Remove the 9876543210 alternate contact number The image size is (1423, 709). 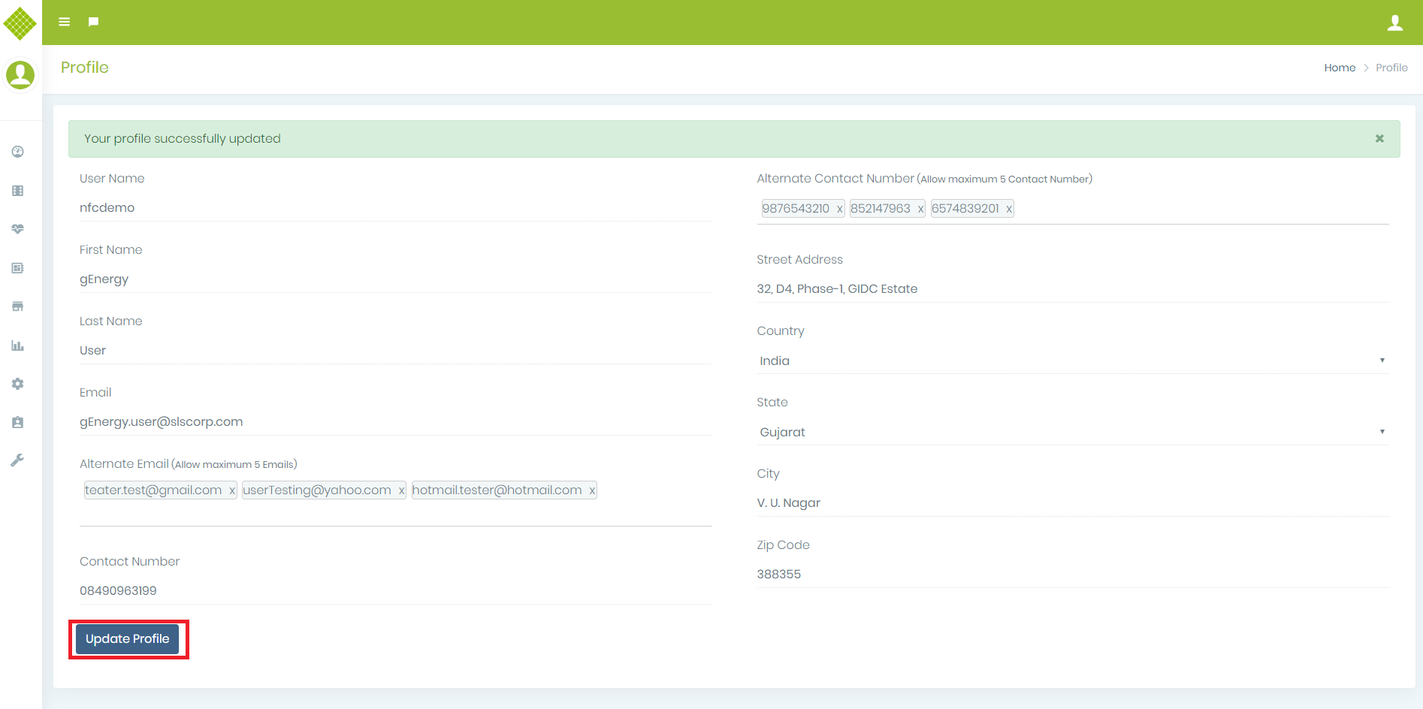pyautogui.click(x=839, y=210)
